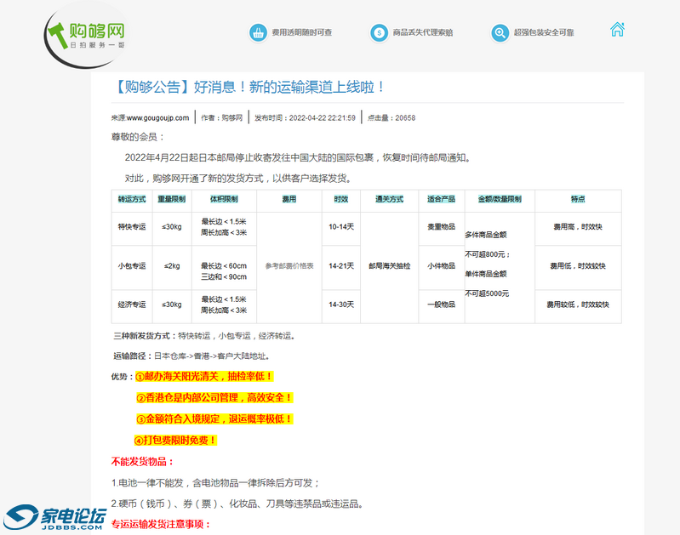Go to homepage via house icon
This screenshot has width=680, height=535.
pos(618,30)
